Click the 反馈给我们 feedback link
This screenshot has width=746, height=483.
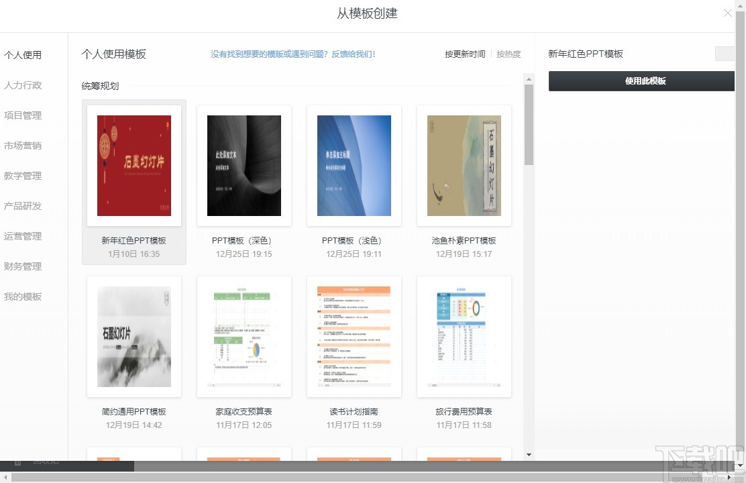(353, 54)
